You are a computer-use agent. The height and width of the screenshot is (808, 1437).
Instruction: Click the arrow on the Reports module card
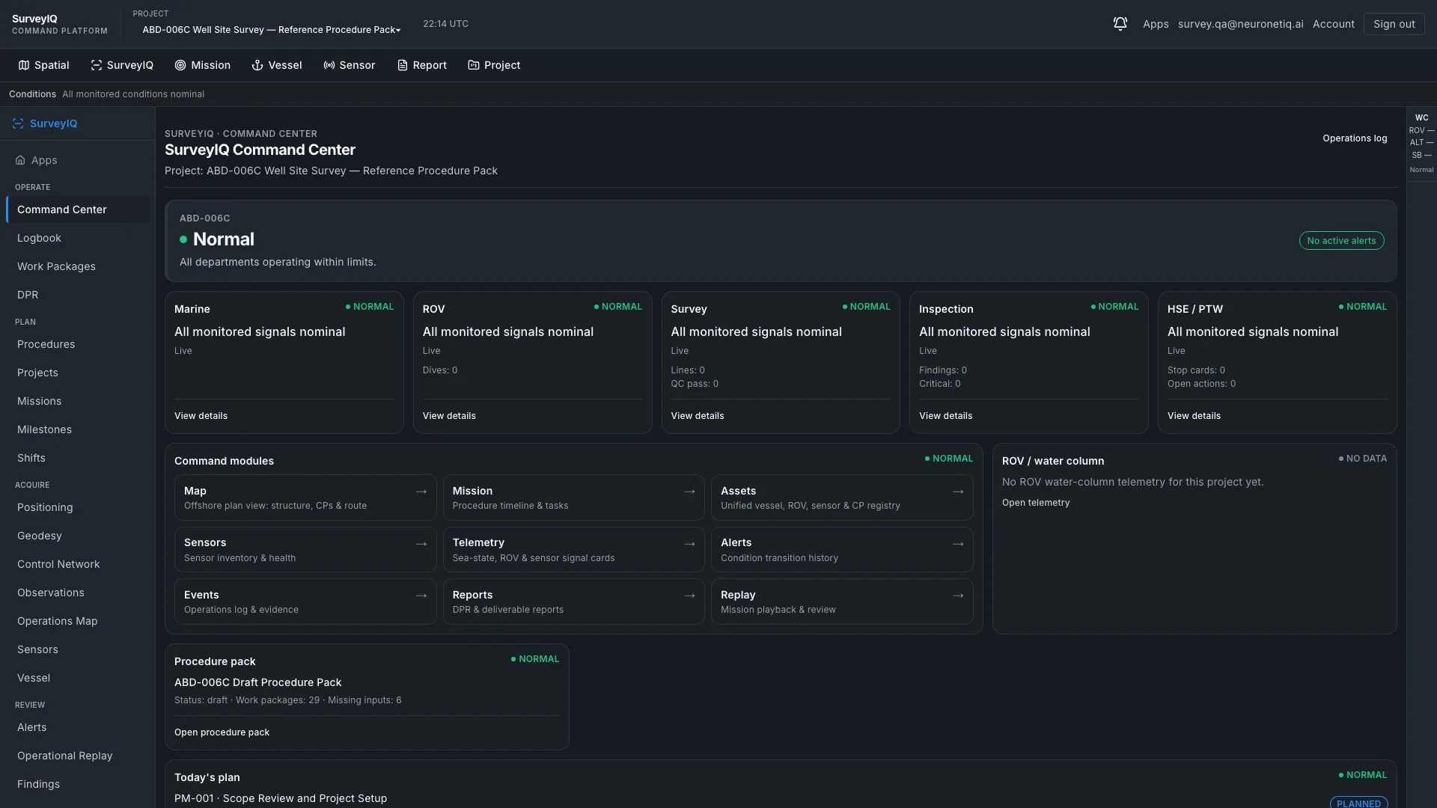pyautogui.click(x=690, y=596)
